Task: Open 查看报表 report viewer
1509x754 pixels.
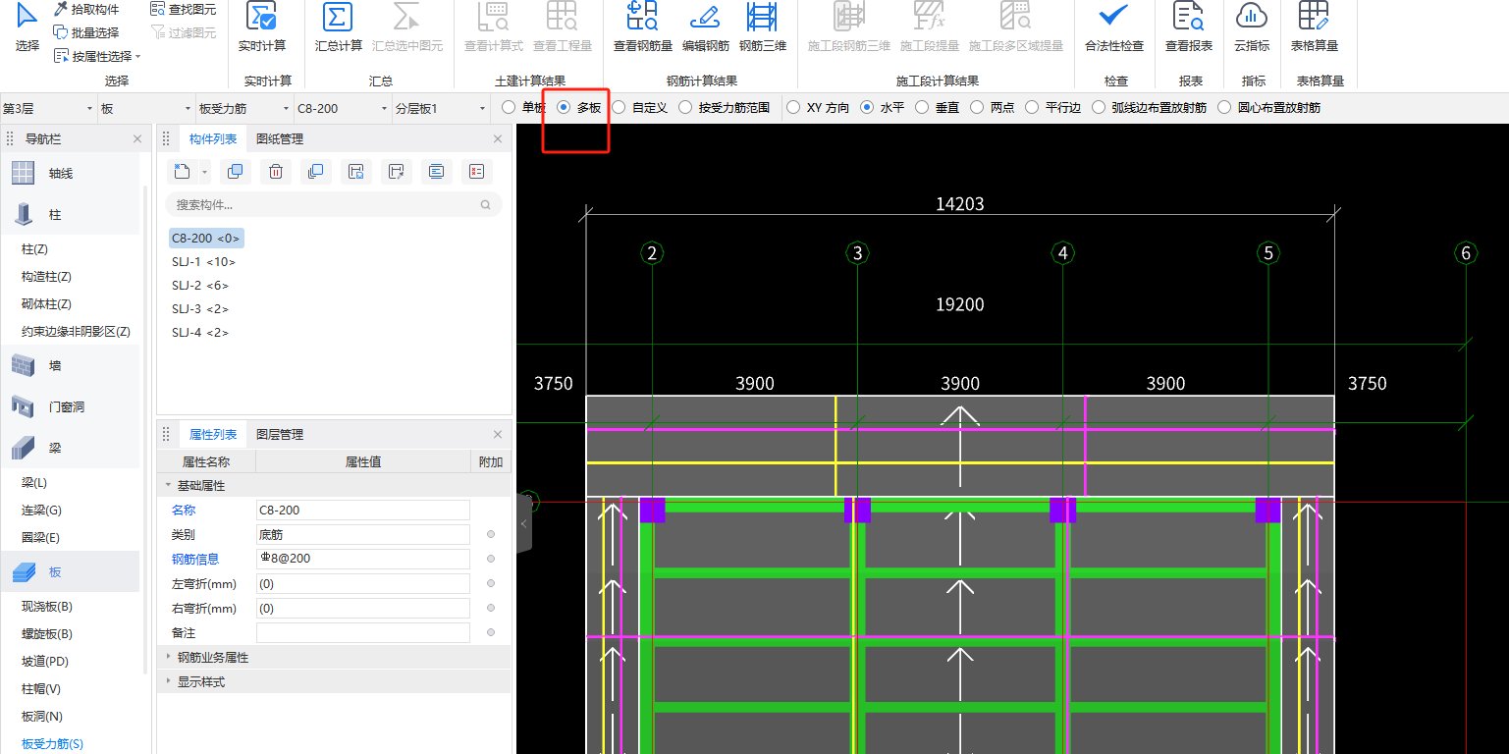Action: (1189, 27)
